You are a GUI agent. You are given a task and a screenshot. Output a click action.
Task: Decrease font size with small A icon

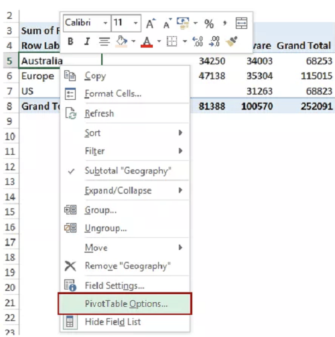(167, 23)
